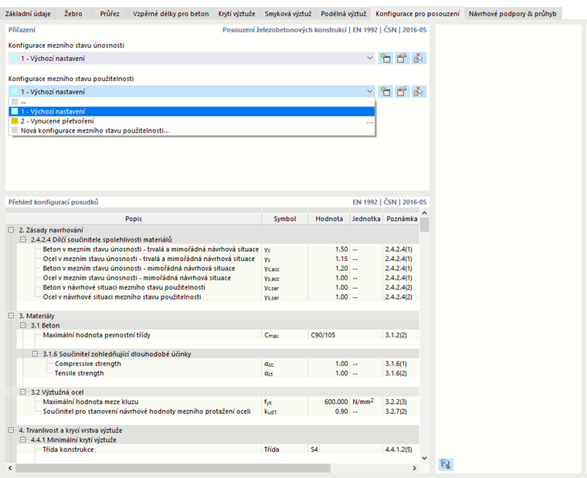Collapse '3.1 Beton' node
Viewport: 587px width, 478px height.
(x=23, y=325)
